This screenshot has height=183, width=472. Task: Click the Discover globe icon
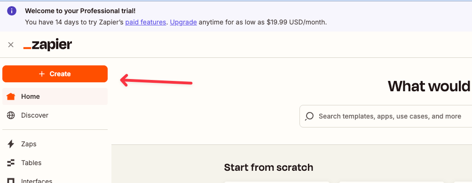(11, 115)
